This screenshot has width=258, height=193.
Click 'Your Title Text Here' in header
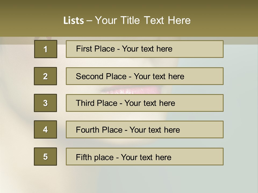pos(143,20)
